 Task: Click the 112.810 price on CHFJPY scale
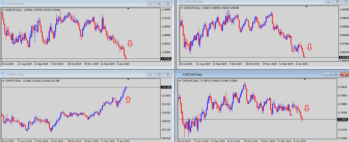pos(166,96)
